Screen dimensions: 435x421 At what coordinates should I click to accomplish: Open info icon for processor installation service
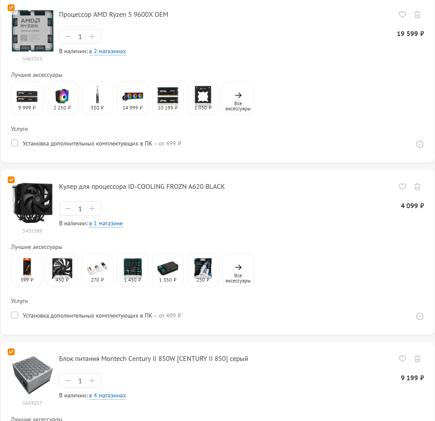point(420,144)
